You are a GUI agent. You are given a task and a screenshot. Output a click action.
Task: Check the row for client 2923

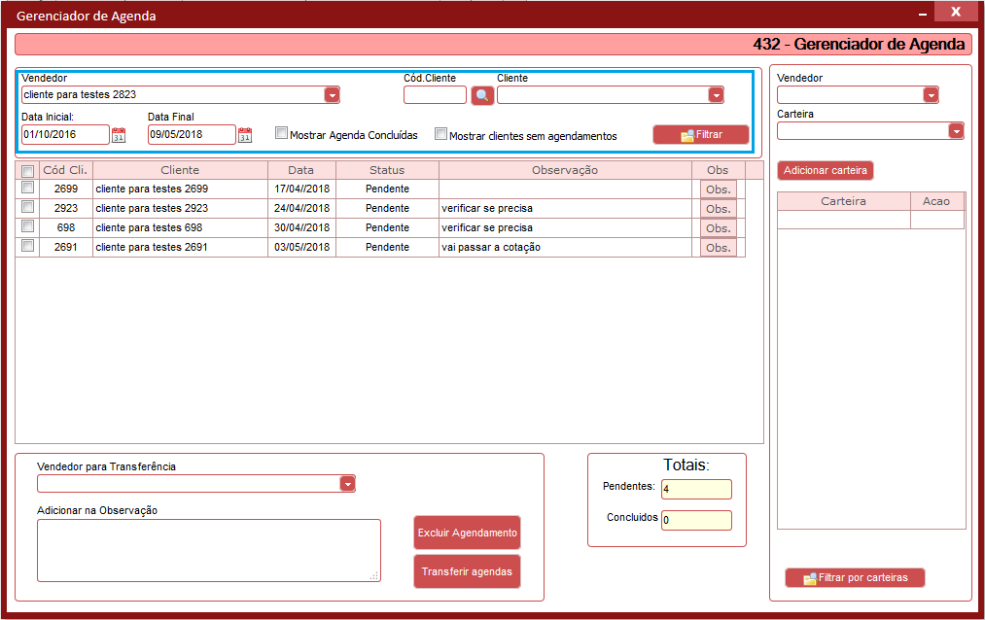27,206
